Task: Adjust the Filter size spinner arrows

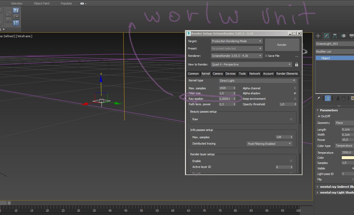Action: 234,93
